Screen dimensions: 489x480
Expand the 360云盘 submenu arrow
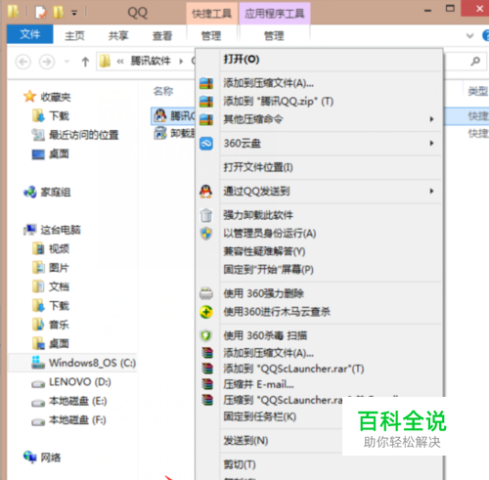tap(431, 144)
